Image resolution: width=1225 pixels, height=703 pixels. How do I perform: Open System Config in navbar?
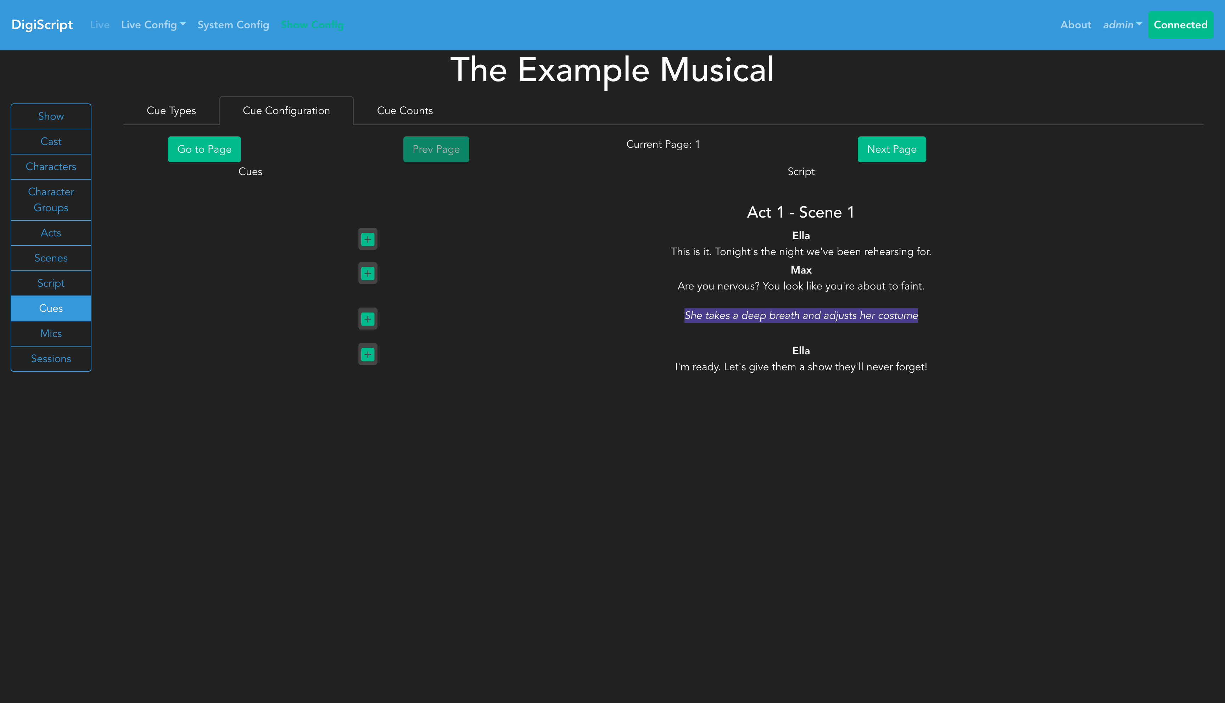(233, 24)
